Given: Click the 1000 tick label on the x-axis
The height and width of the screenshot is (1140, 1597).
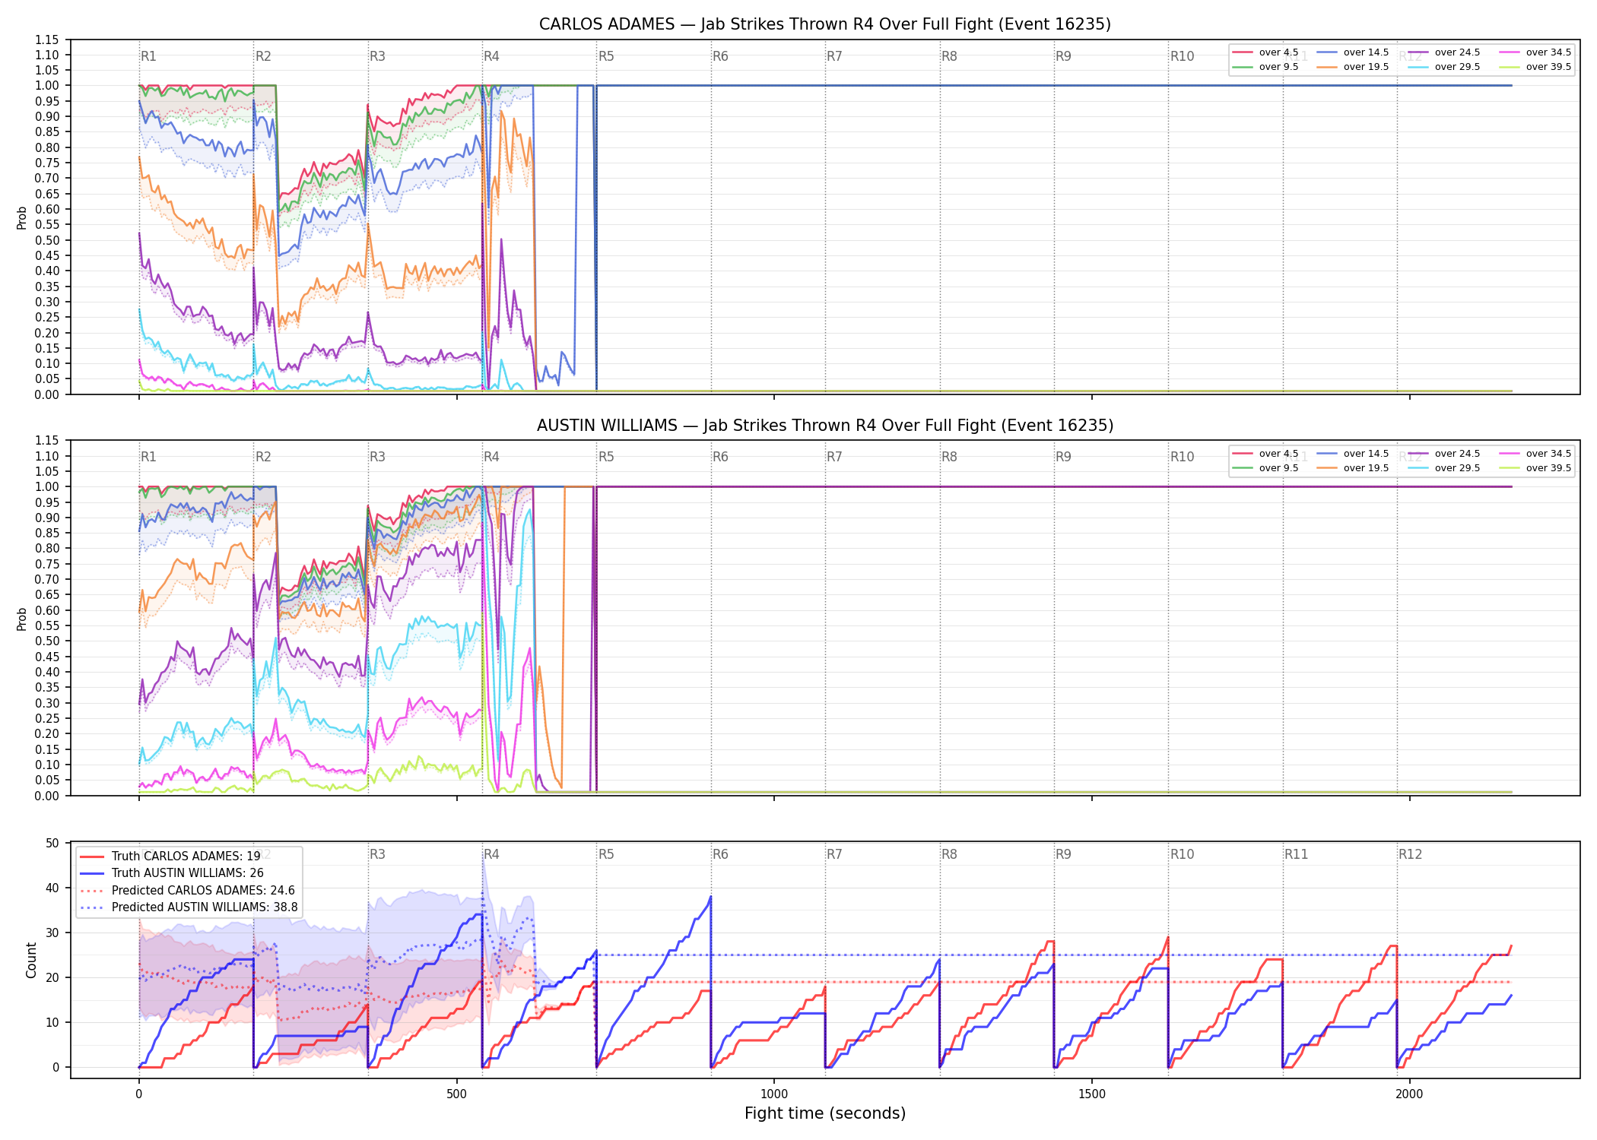Looking at the screenshot, I should 774,1094.
